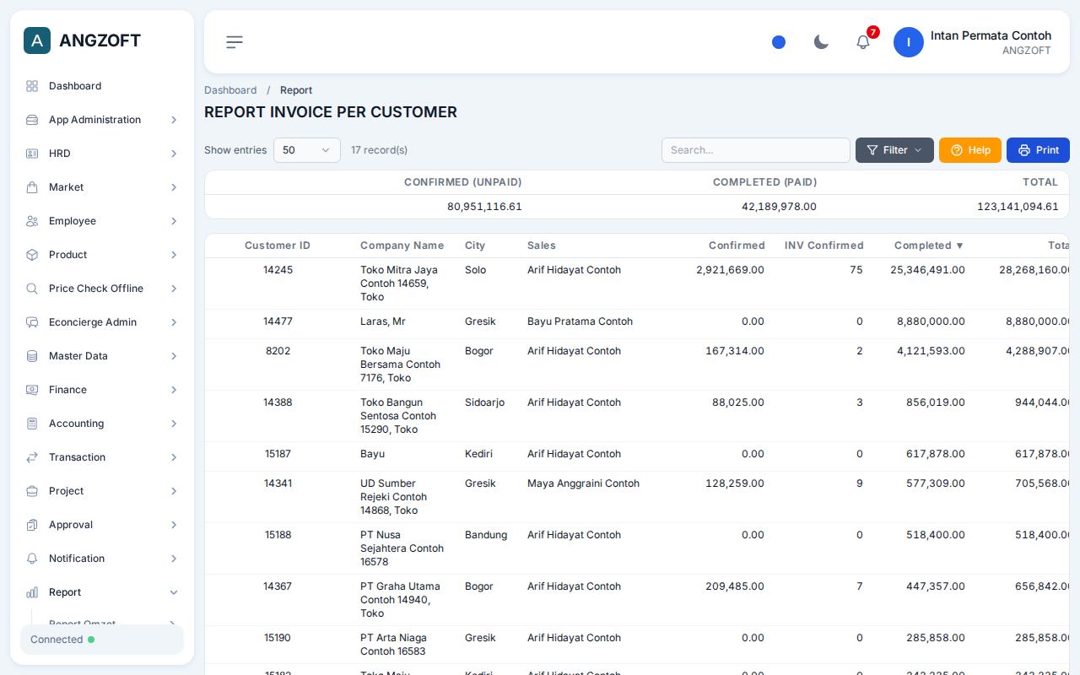1080x675 pixels.
Task: Click the Project briefcase icon
Action: point(32,491)
